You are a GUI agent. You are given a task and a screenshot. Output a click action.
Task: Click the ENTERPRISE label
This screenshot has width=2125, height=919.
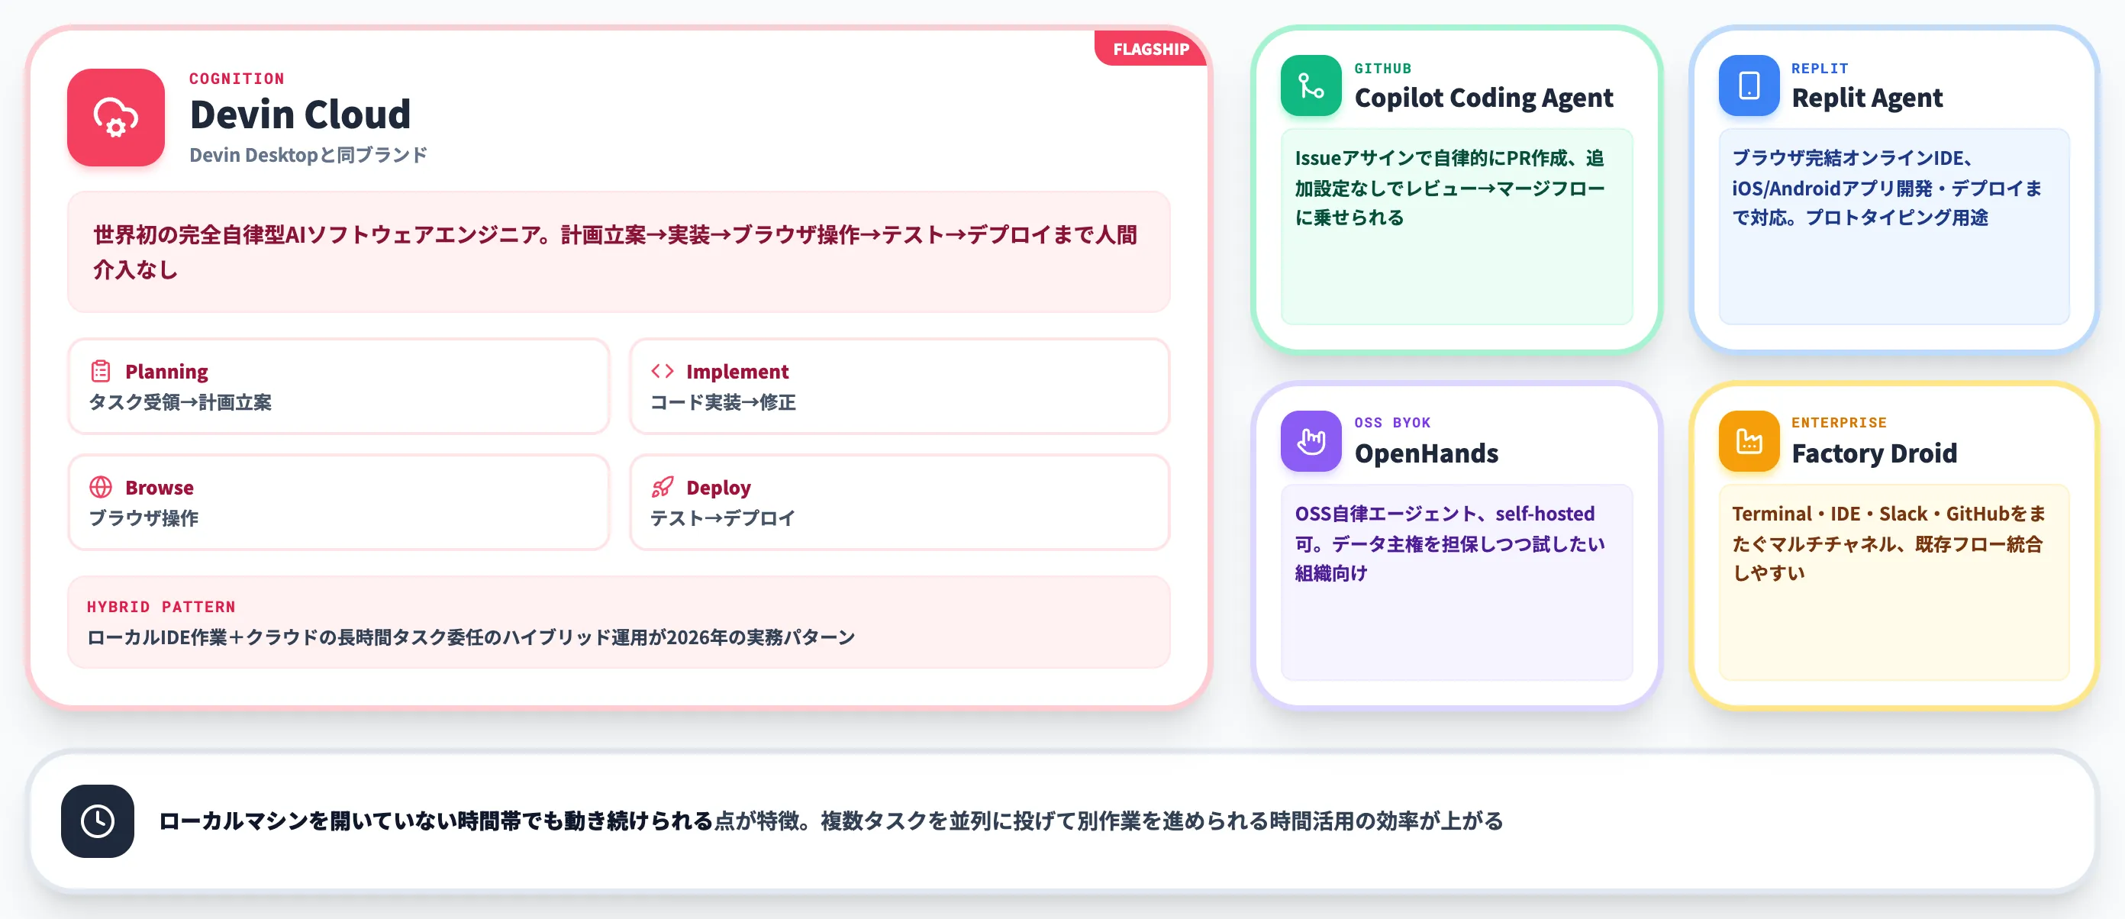(x=1839, y=422)
